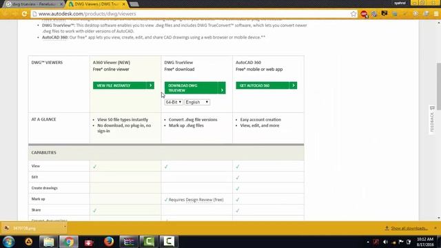Open the AIMP orange triangle taskbar icon
Viewport: 441px width, 248px height.
coord(29,242)
